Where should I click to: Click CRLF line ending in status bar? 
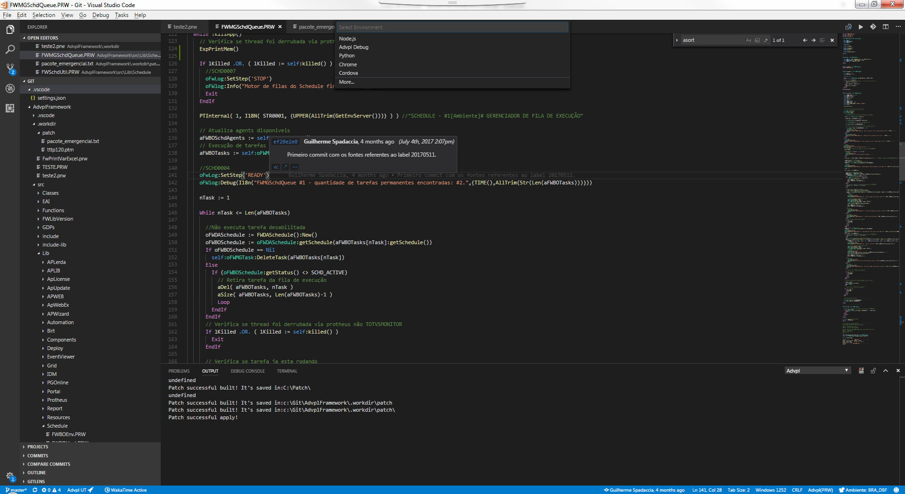tap(797, 490)
